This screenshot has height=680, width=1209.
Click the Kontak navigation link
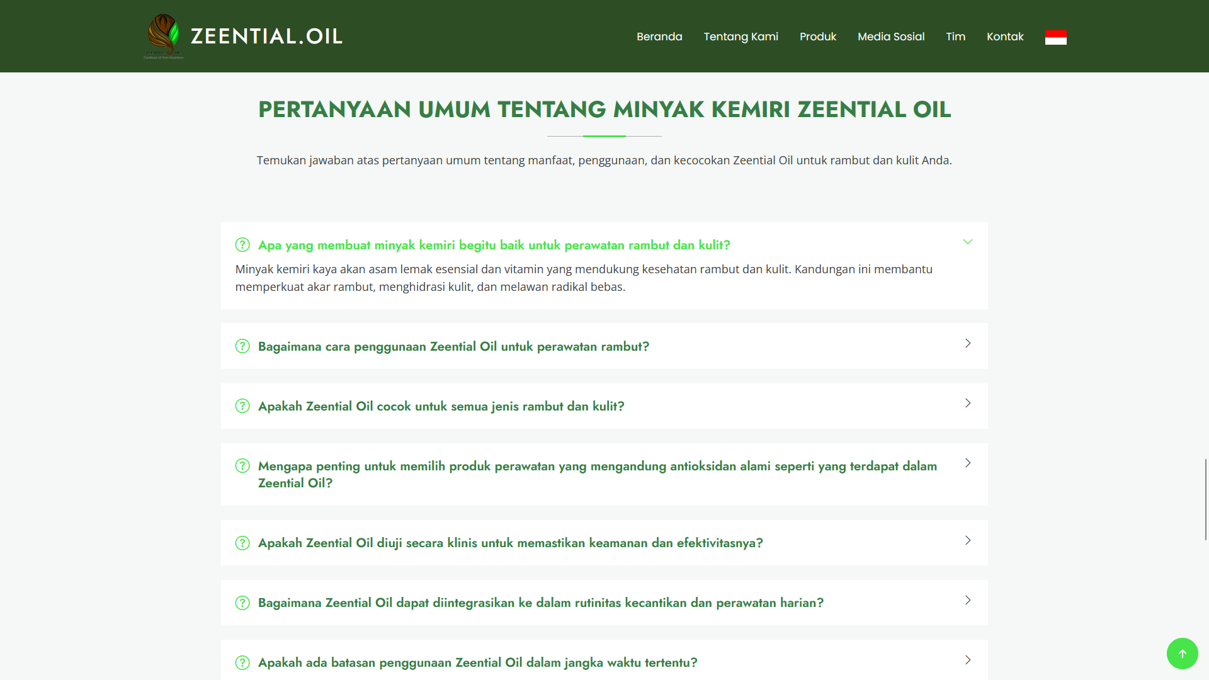pos(1004,37)
